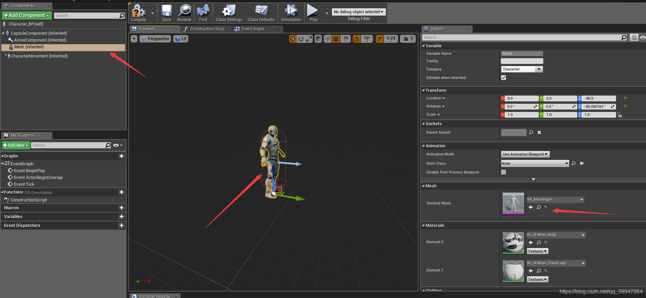This screenshot has height=298, width=646.
Task: Switch to the Construction Script tab
Action: coord(207,29)
